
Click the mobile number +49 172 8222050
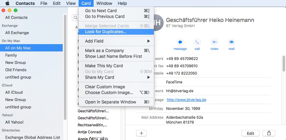181,73
